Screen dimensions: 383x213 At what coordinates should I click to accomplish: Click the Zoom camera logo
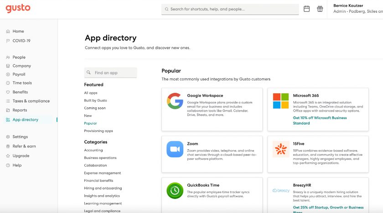pos(175,149)
